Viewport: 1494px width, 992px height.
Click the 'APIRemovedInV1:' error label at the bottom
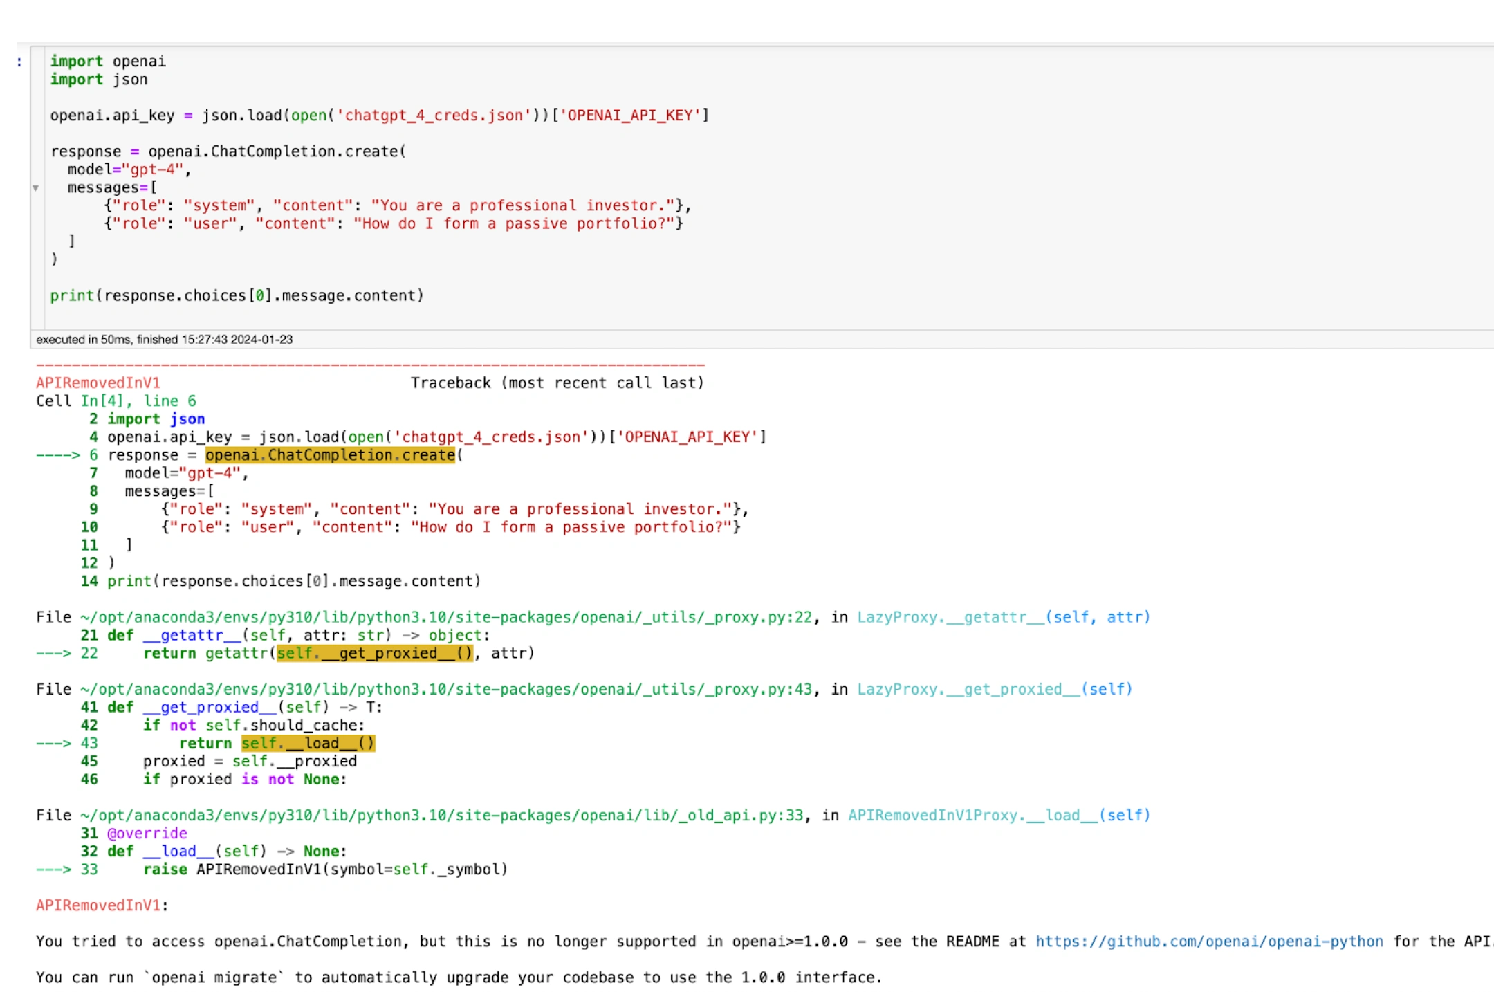102,906
